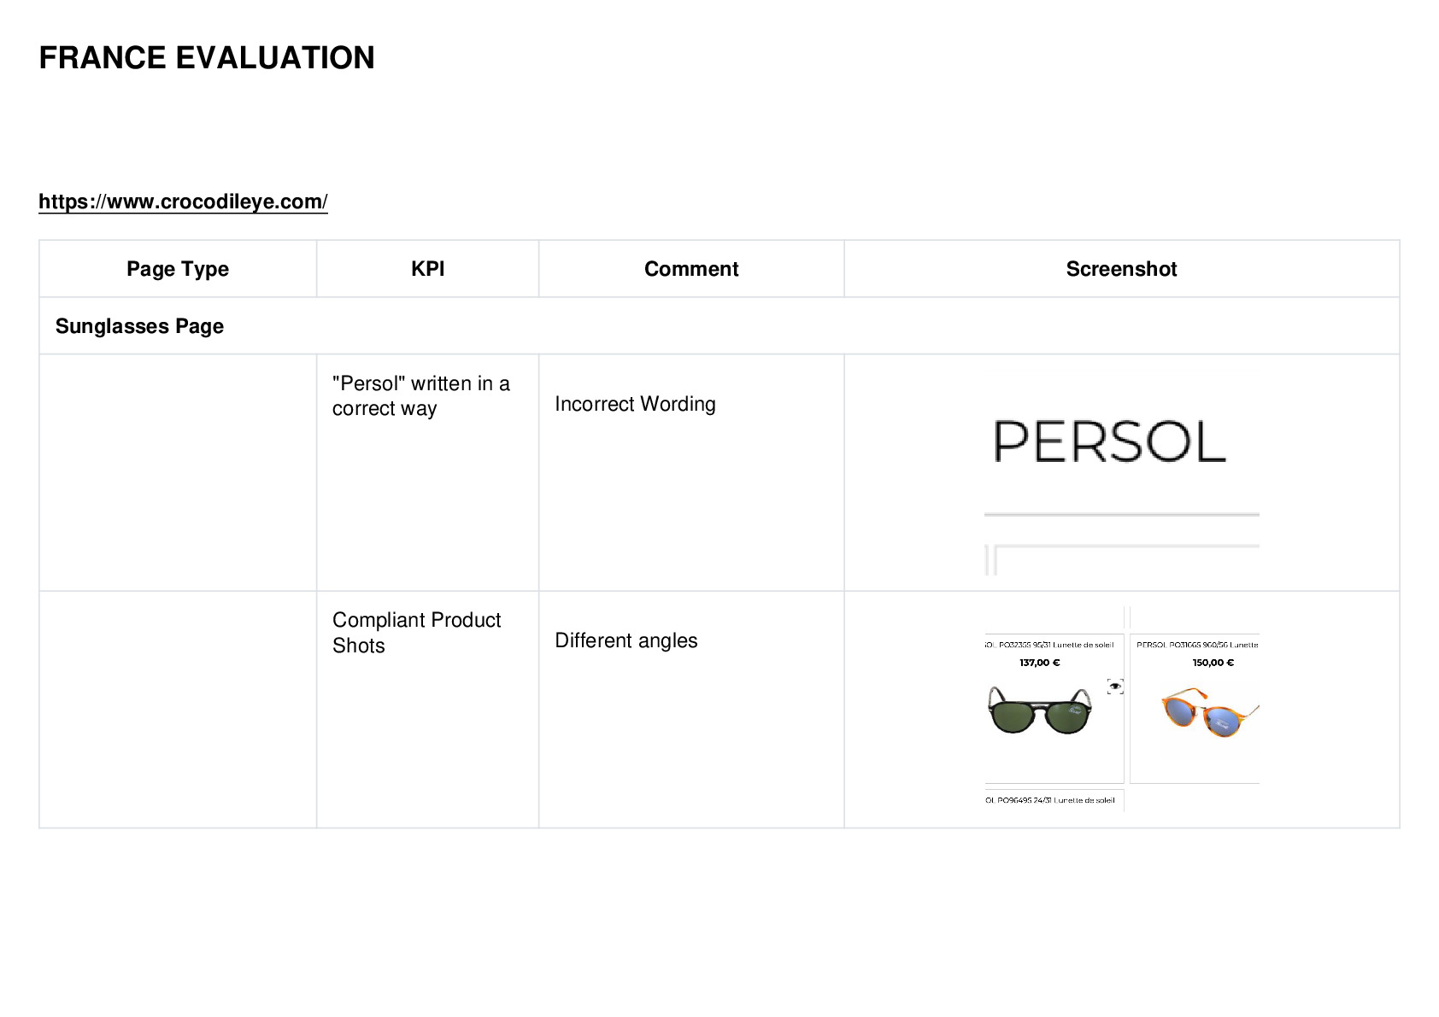Click the KPI column header

(x=427, y=269)
